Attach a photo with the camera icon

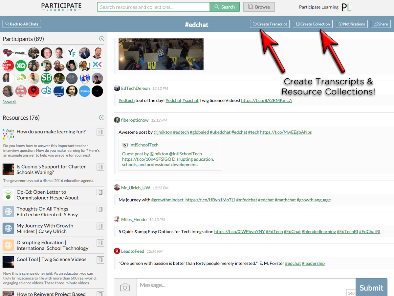click(125, 287)
